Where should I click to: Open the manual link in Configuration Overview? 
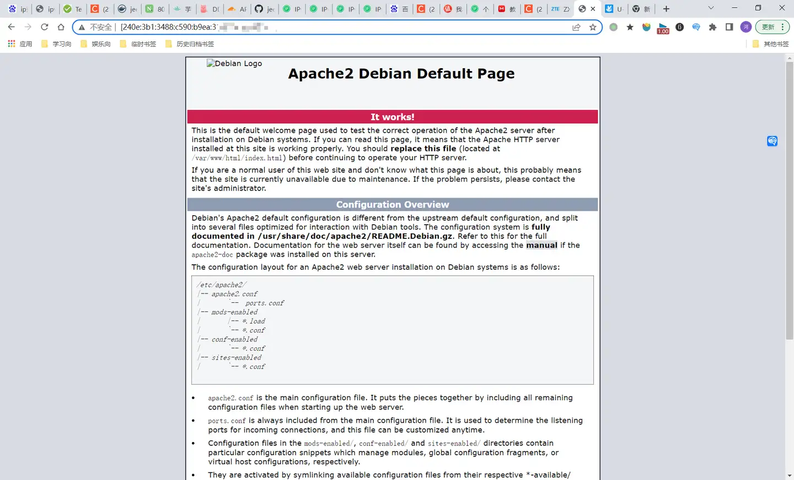coord(541,246)
